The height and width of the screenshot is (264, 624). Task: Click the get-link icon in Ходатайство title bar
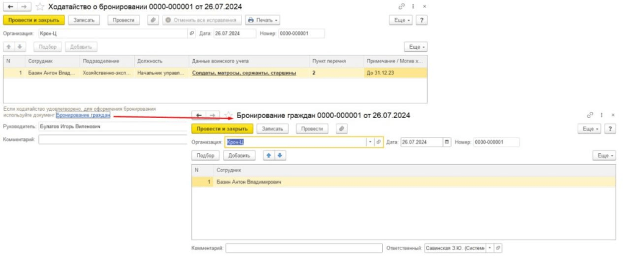tap(401, 7)
